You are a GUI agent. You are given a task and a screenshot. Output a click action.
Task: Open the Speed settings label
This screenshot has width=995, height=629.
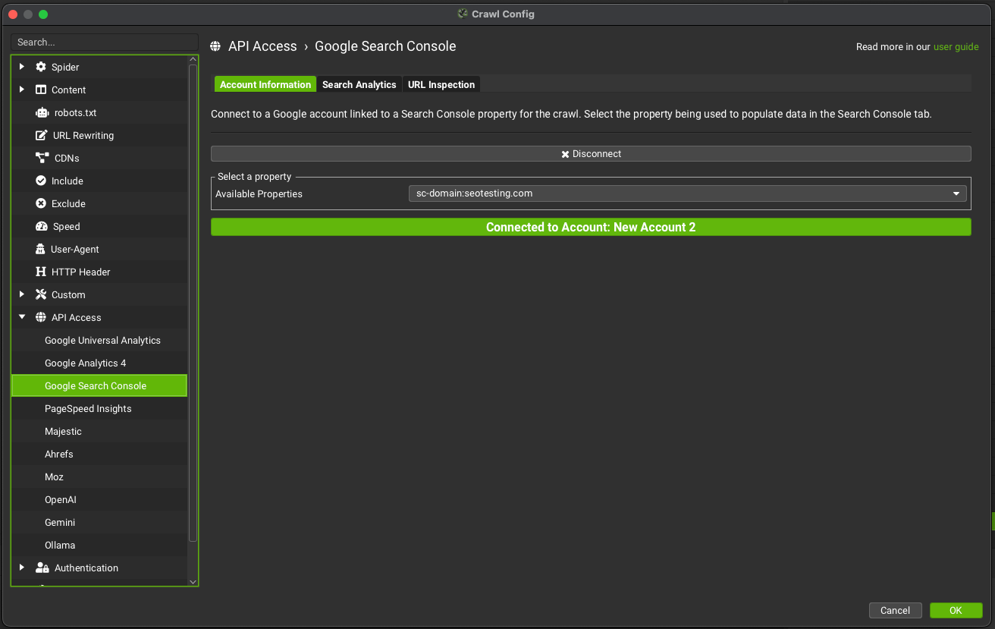click(x=67, y=226)
